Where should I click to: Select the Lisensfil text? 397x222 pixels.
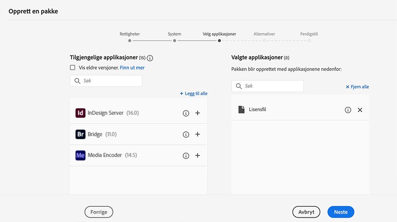[257, 110]
